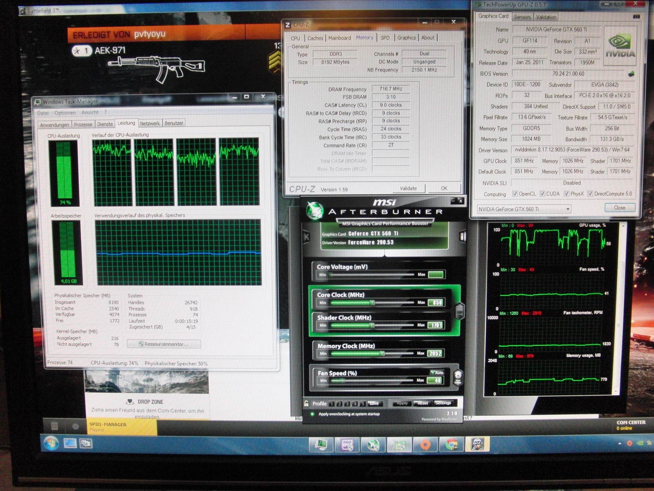Open the Windows Start orb

[51, 443]
